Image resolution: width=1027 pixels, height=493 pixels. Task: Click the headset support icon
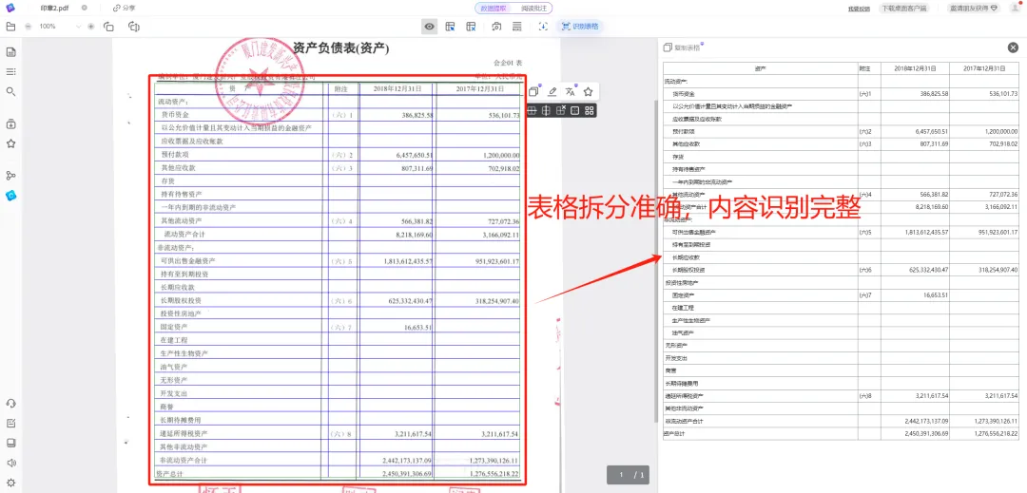(10, 404)
